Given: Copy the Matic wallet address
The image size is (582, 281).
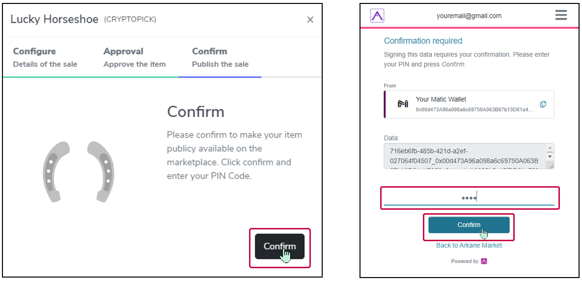Looking at the screenshot, I should [543, 104].
